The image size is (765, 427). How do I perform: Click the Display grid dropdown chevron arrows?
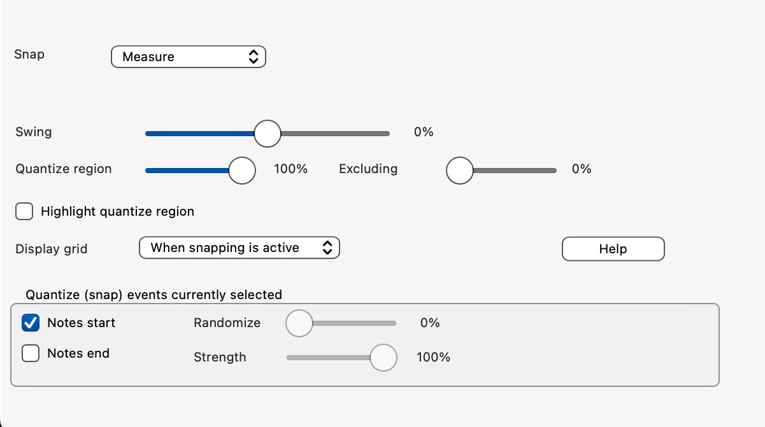pos(327,248)
